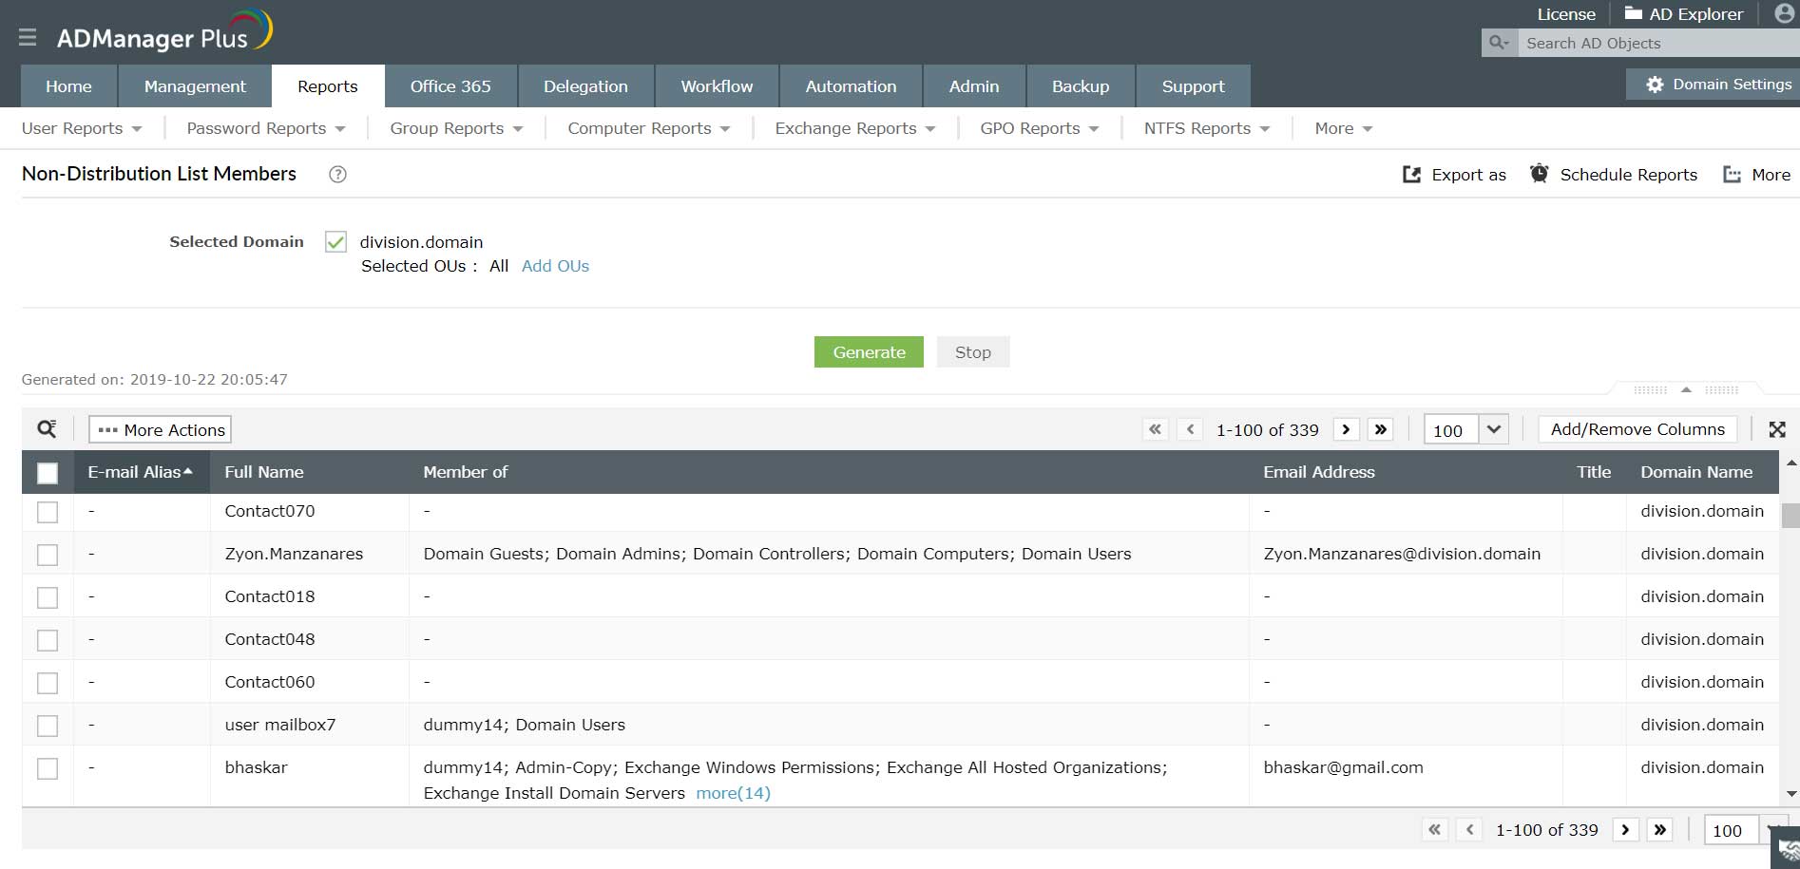
Task: Collapse the report criteria panel arrow
Action: (x=1686, y=389)
